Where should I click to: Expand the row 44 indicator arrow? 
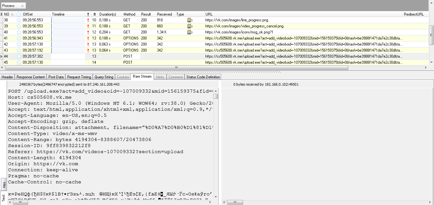(x=2, y=56)
